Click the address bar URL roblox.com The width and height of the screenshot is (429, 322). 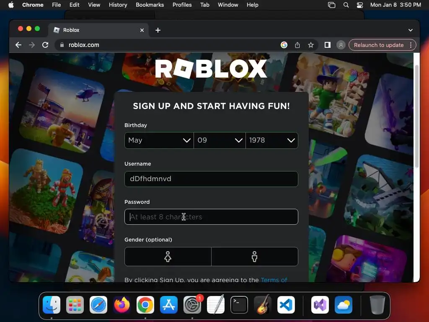(84, 45)
